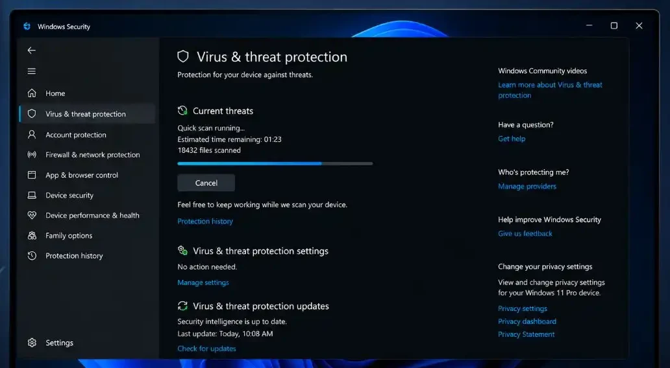
Task: Click 'Virus & threat protection updates' heading
Action: tap(260, 306)
